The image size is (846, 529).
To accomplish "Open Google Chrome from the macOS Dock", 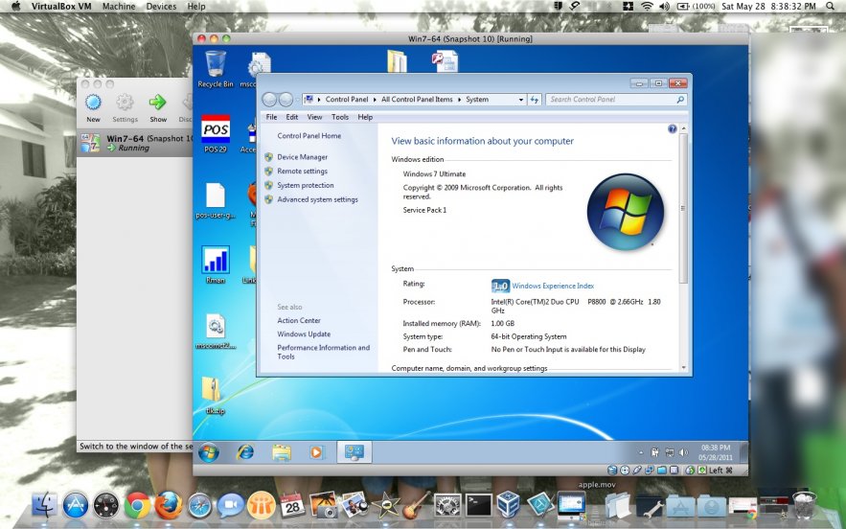I will 138,506.
